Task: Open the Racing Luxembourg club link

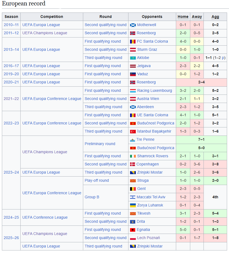Action: 155,90
